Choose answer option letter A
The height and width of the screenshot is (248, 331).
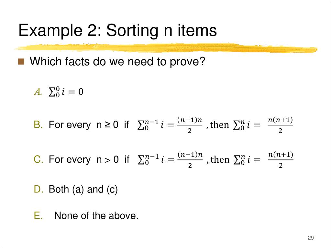(x=38, y=92)
